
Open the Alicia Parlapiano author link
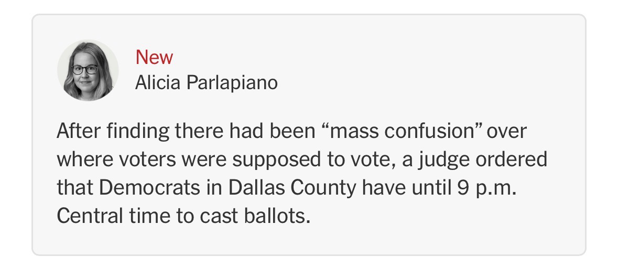pyautogui.click(x=206, y=82)
